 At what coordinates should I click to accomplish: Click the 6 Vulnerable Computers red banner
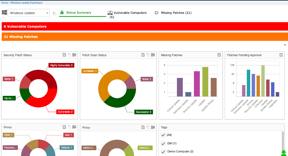(145, 26)
